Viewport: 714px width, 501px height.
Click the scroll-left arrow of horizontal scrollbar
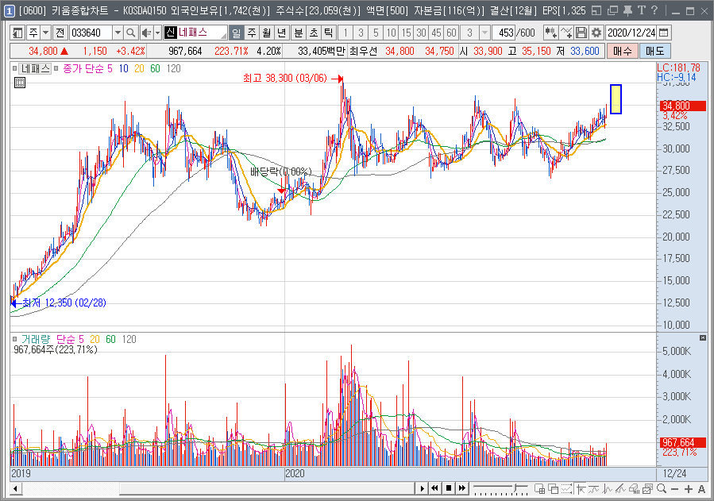click(x=15, y=489)
